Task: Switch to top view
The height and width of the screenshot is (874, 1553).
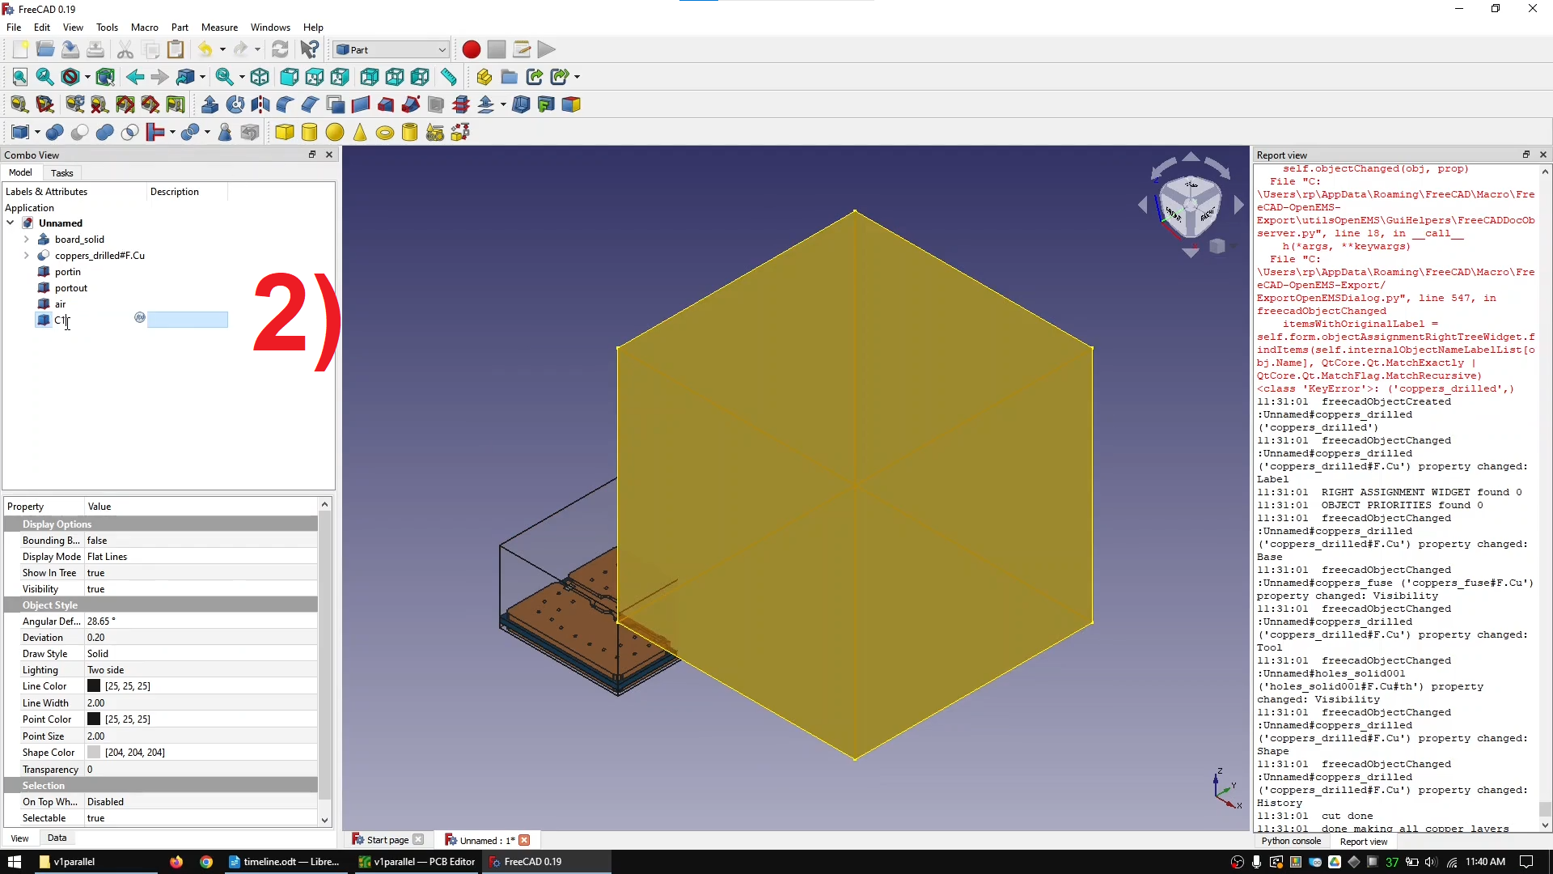Action: point(315,77)
